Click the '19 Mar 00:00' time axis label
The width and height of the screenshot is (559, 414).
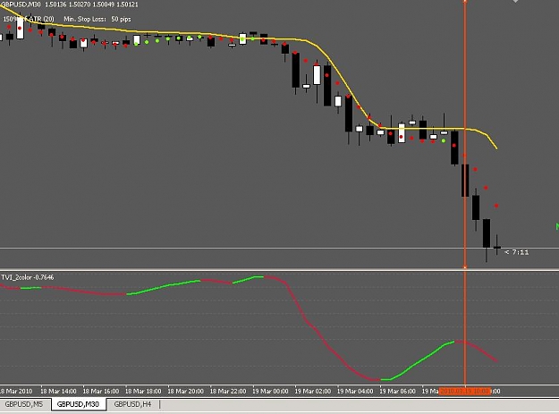[x=271, y=391]
